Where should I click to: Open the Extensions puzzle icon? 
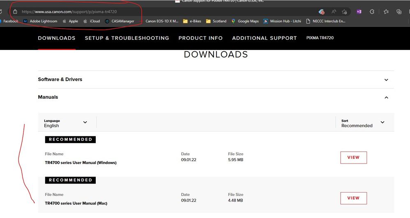[372, 12]
